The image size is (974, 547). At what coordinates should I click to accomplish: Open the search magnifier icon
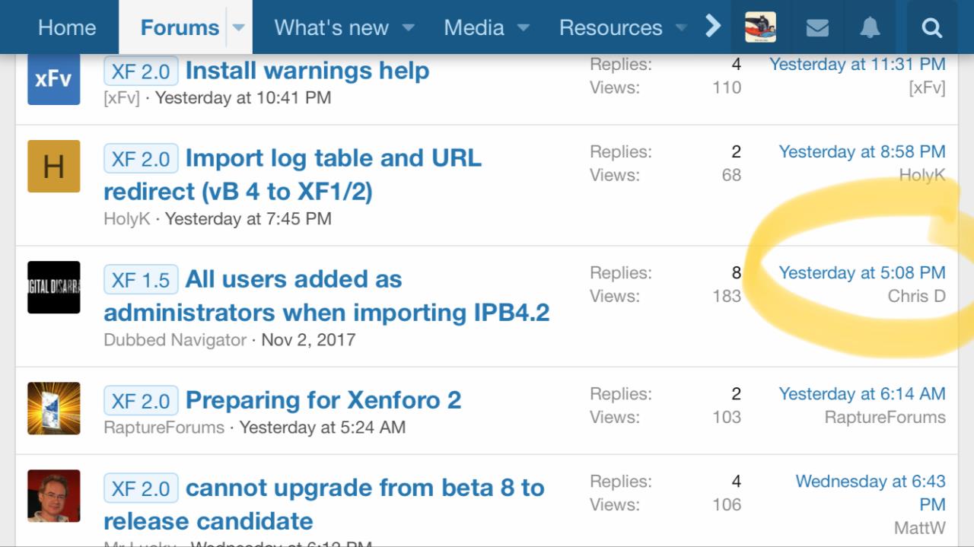(x=931, y=28)
